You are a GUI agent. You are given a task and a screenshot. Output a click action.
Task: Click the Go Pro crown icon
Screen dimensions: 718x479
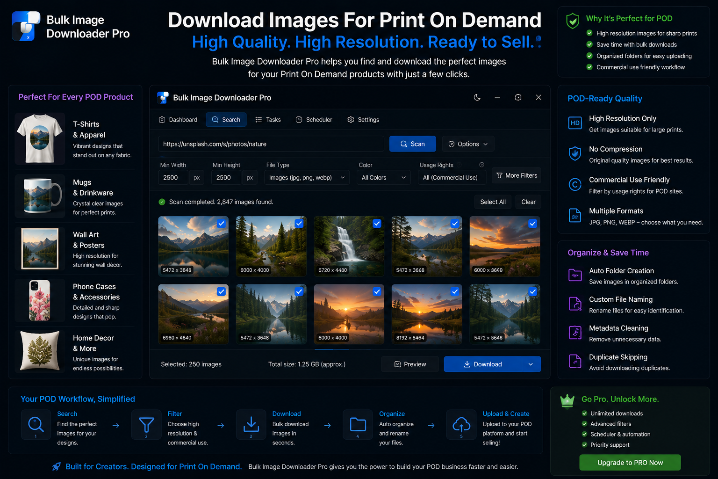(x=567, y=400)
